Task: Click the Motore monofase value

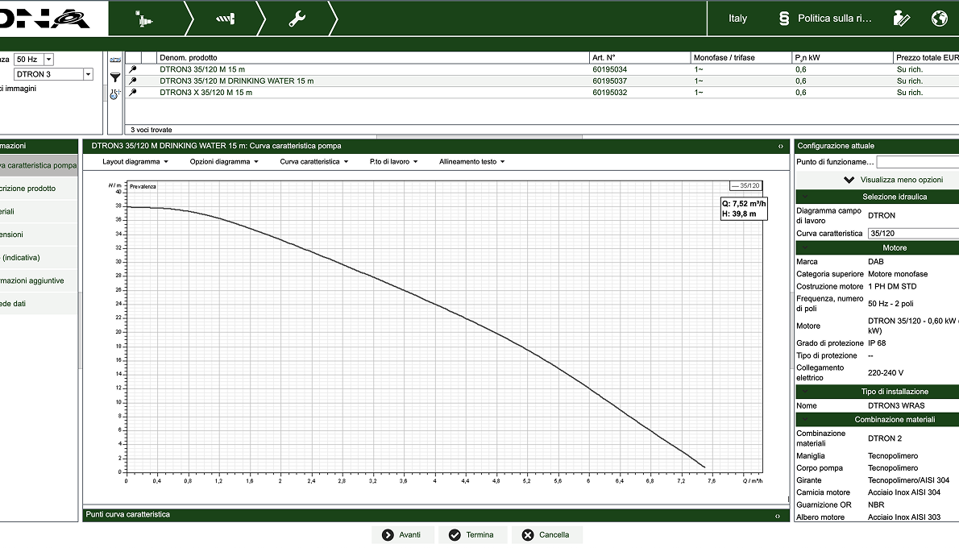Action: click(898, 274)
